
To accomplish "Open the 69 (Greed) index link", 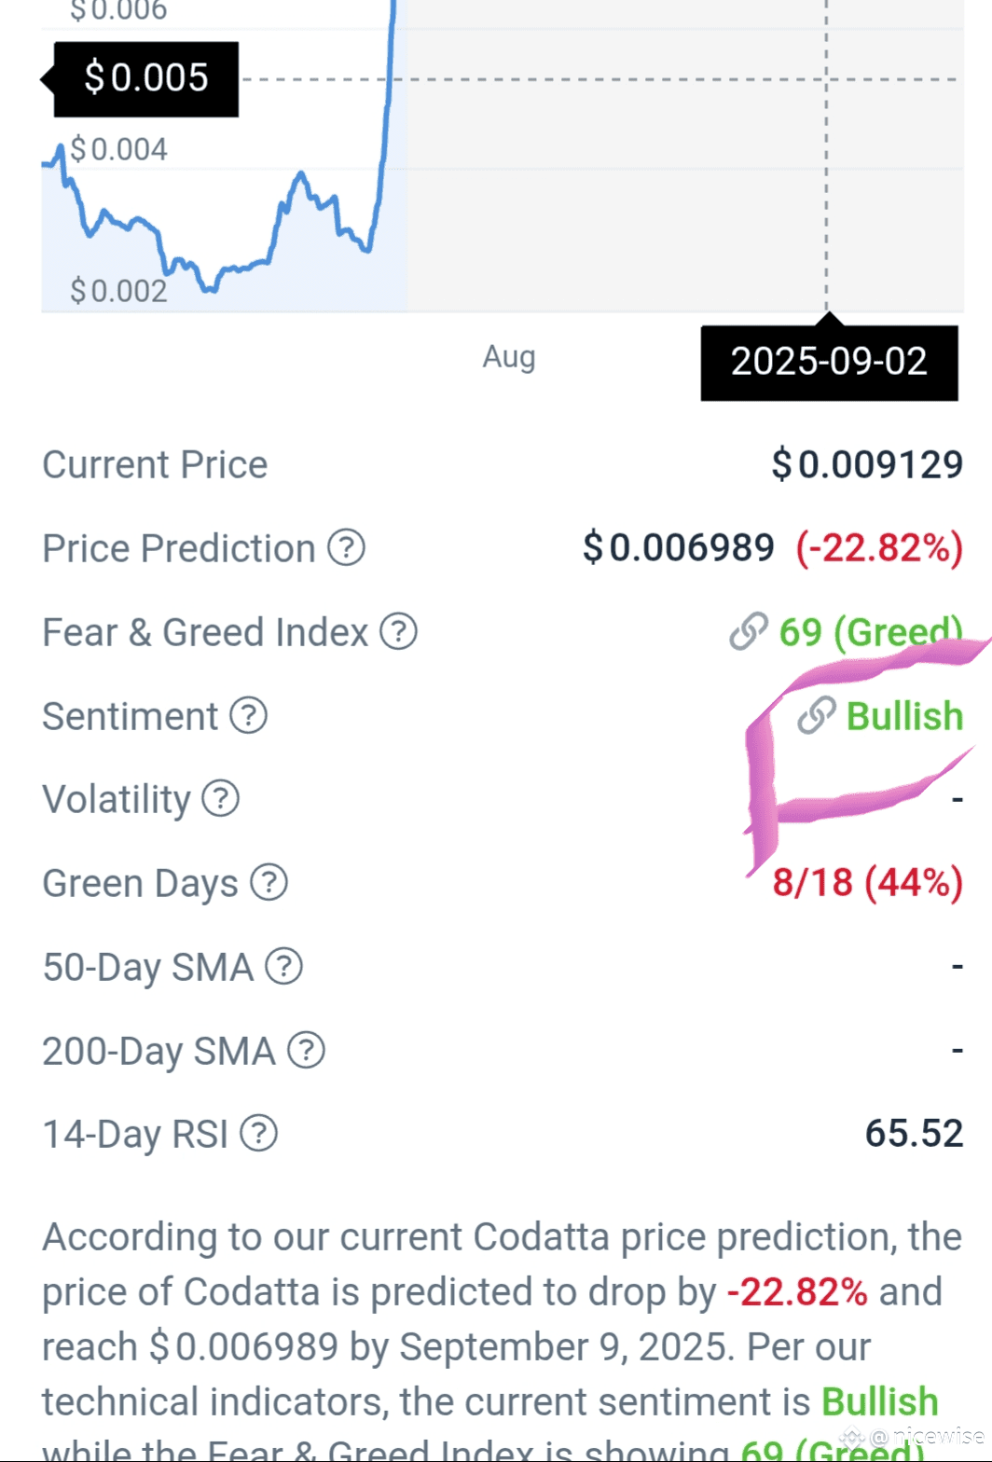I will point(871,632).
